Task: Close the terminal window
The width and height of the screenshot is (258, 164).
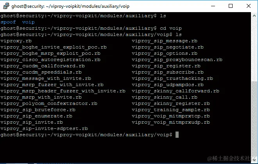Action: [249, 6]
